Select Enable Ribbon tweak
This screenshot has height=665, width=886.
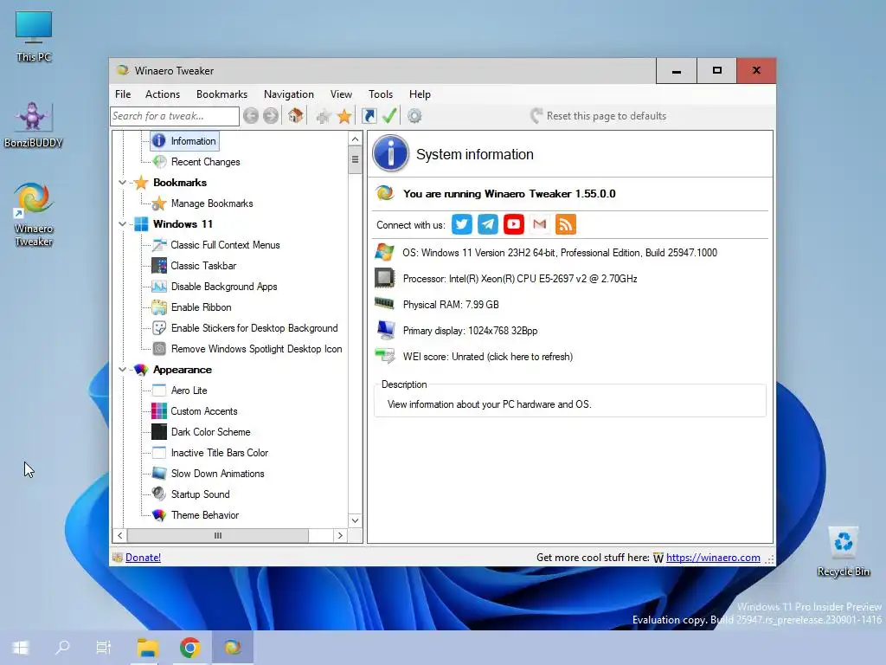(x=201, y=307)
